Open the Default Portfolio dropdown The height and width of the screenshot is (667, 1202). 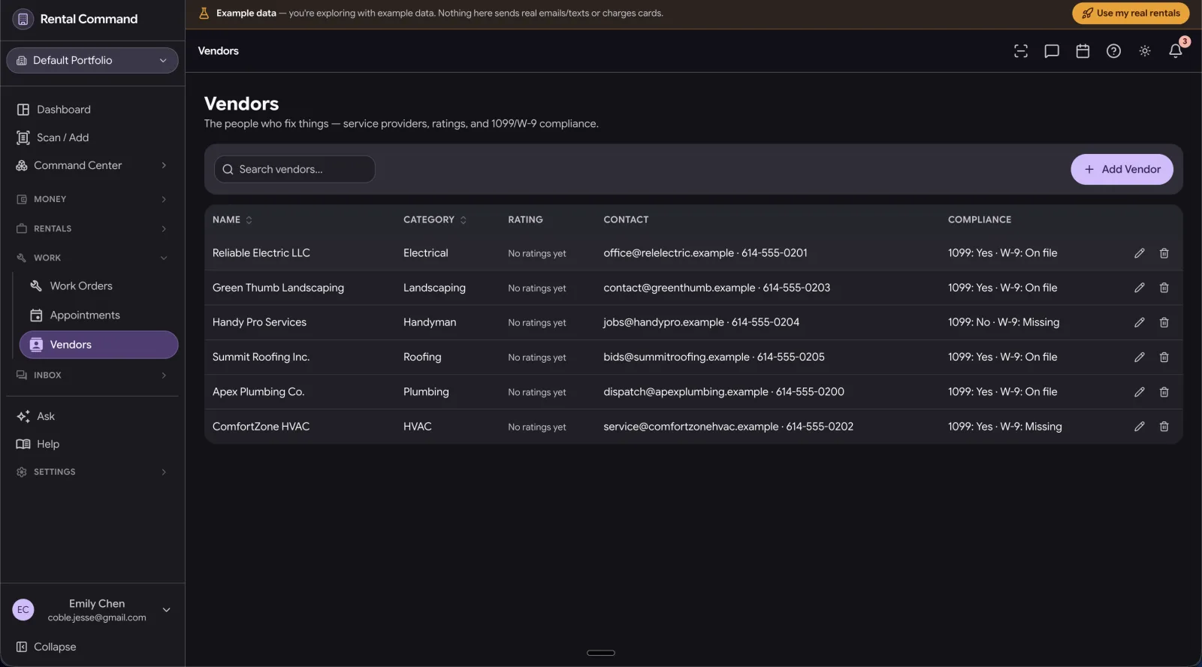tap(92, 61)
